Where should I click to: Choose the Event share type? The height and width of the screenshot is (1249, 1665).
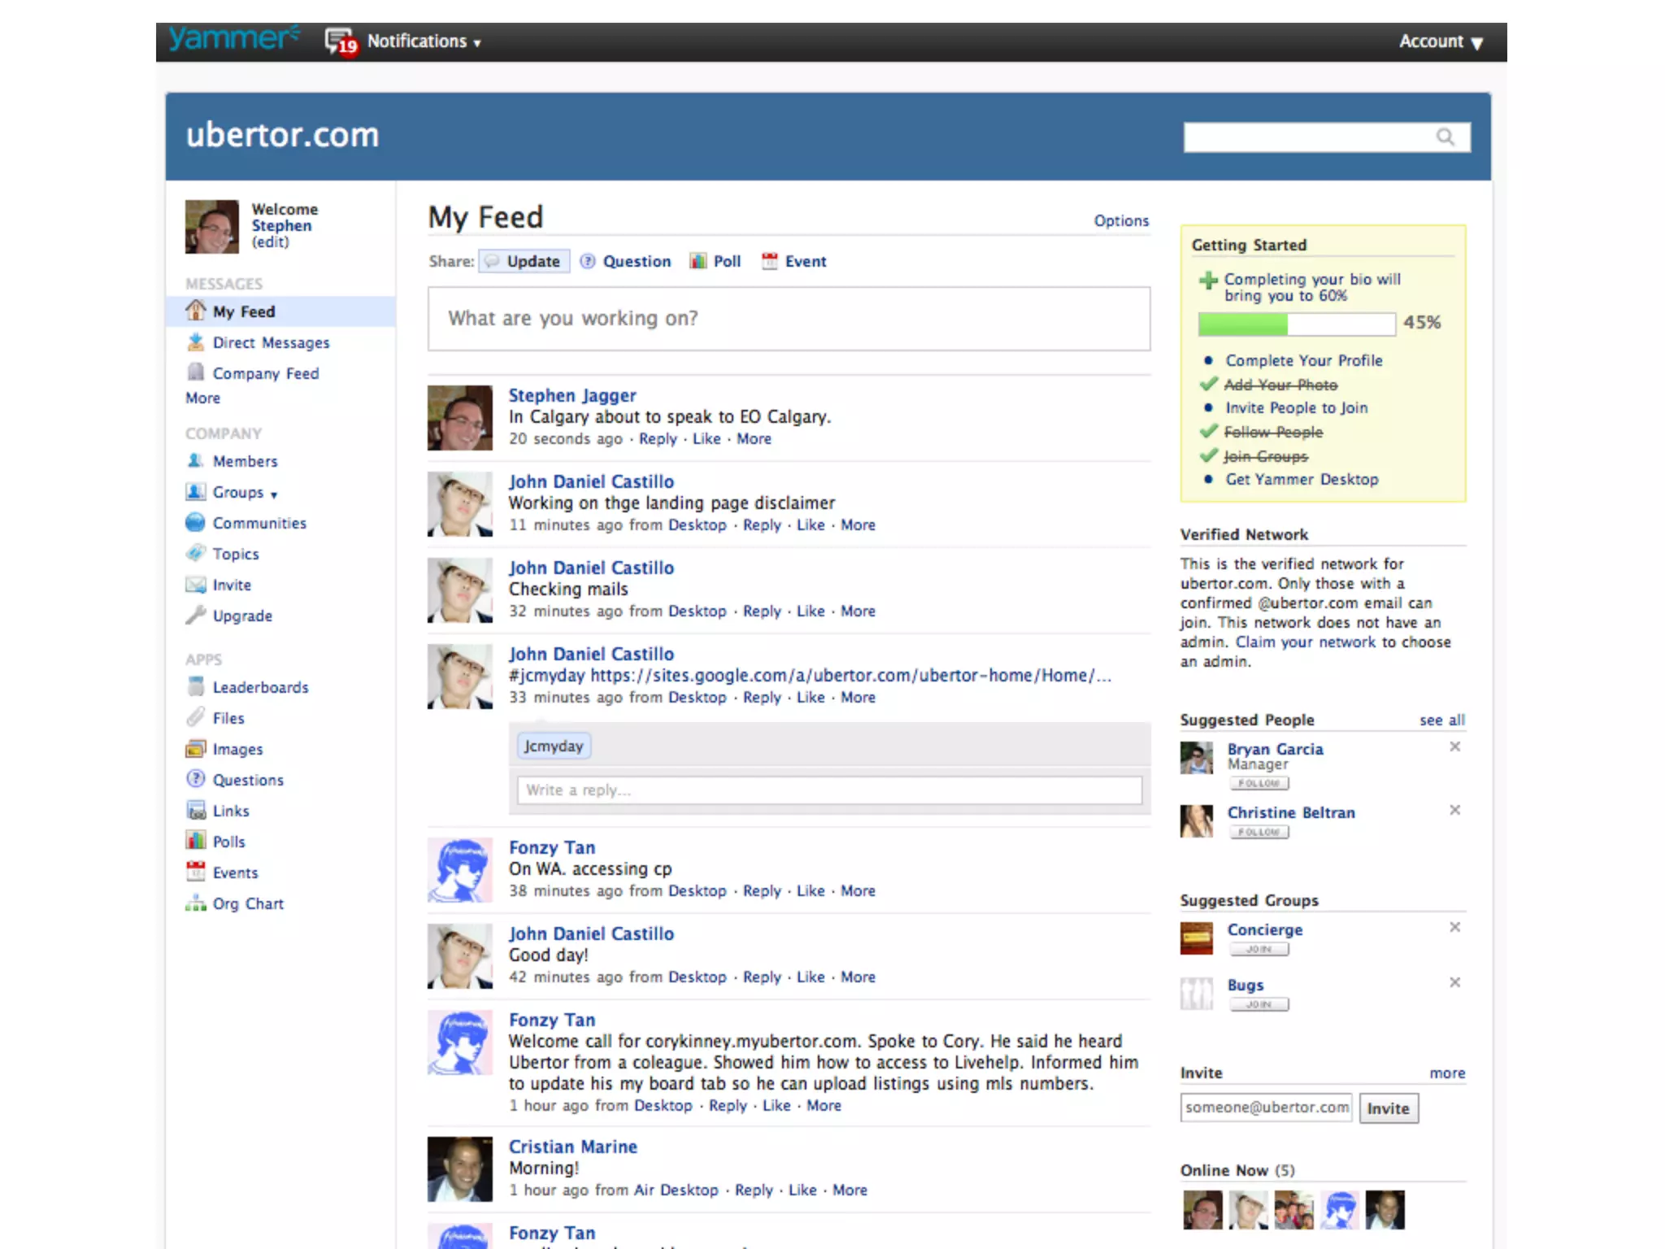[804, 262]
